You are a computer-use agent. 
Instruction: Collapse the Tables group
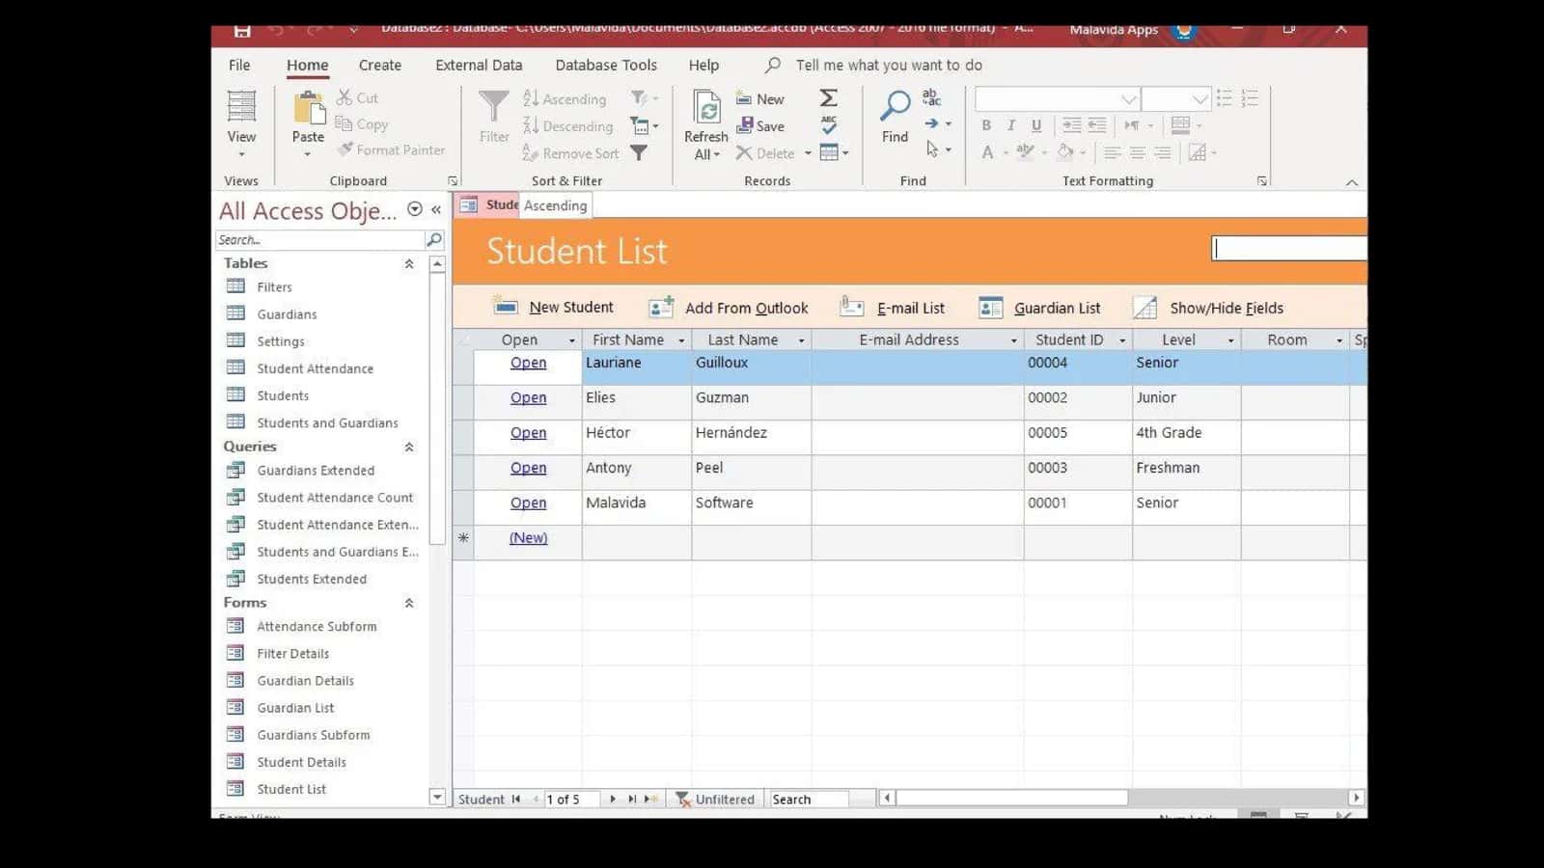409,263
